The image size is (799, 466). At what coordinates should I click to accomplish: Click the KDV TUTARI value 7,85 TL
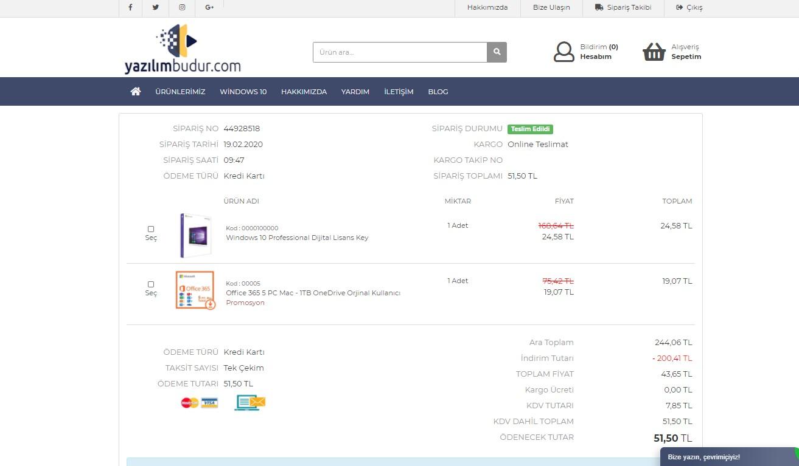click(x=678, y=406)
